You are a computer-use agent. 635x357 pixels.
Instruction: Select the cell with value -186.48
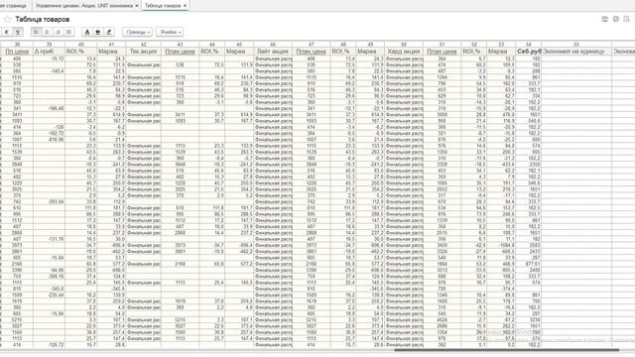pos(49,108)
